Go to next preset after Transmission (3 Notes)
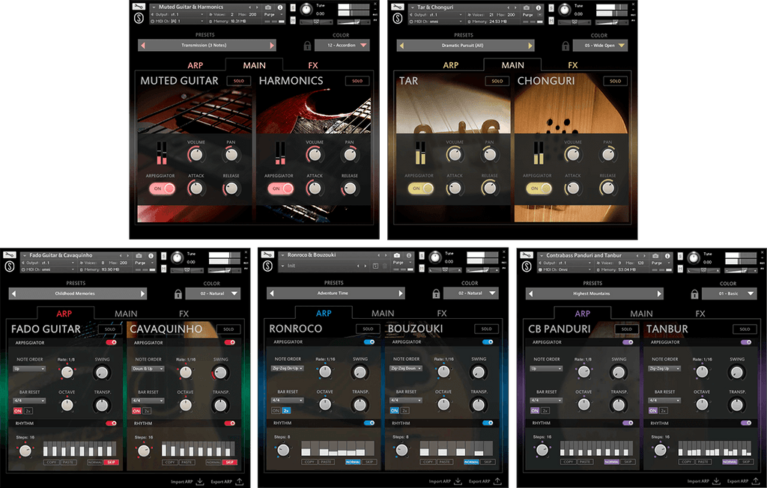The image size is (767, 488). [x=272, y=46]
